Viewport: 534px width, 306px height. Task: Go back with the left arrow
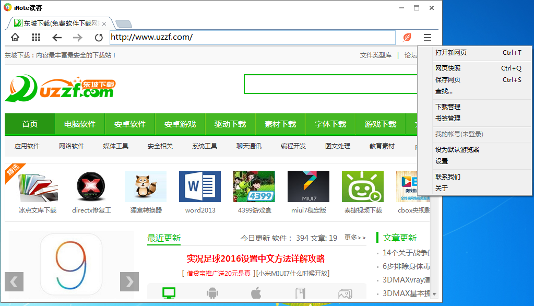point(57,38)
